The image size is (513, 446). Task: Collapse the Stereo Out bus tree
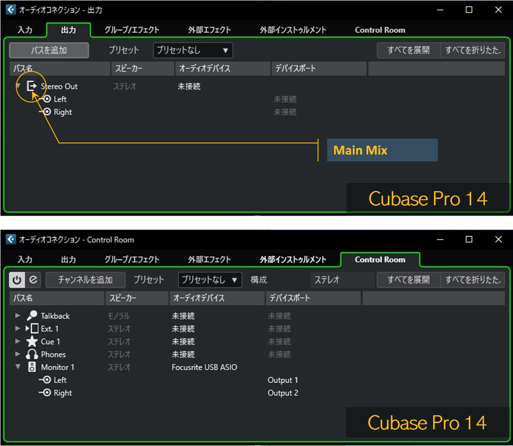pos(18,86)
